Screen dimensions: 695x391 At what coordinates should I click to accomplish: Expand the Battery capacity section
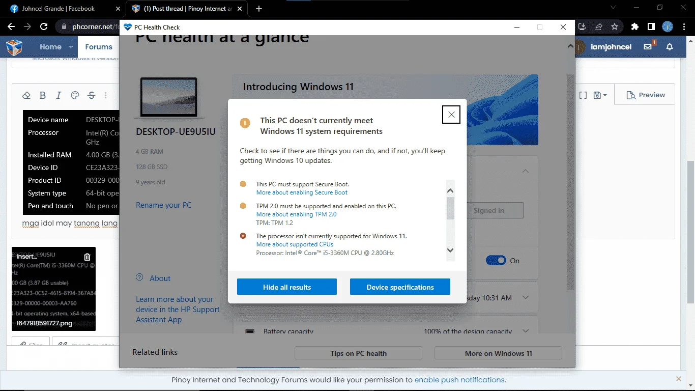(x=526, y=330)
